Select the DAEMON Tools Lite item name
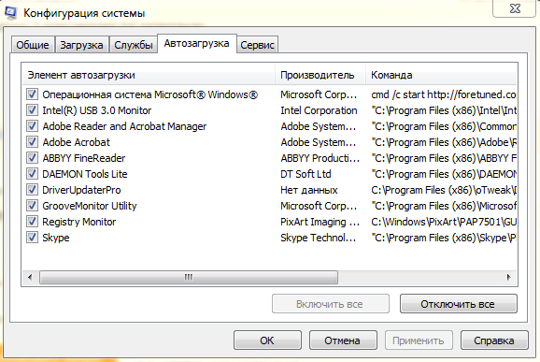Viewport: 540px width, 362px height. 85,174
